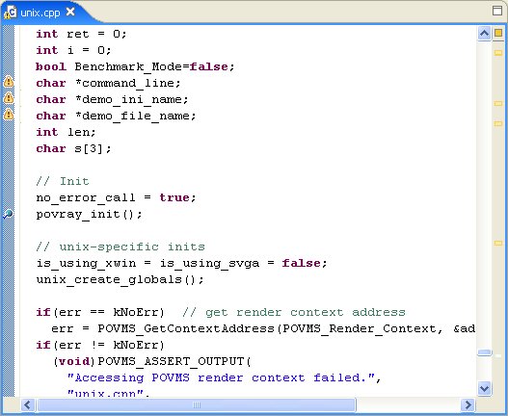Click the warning marker beside char *demo_file_name
This screenshot has width=508, height=416.
coord(9,115)
